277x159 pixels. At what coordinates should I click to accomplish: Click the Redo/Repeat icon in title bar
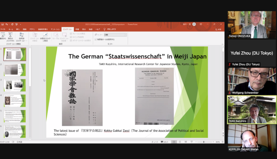pyautogui.click(x=12, y=24)
